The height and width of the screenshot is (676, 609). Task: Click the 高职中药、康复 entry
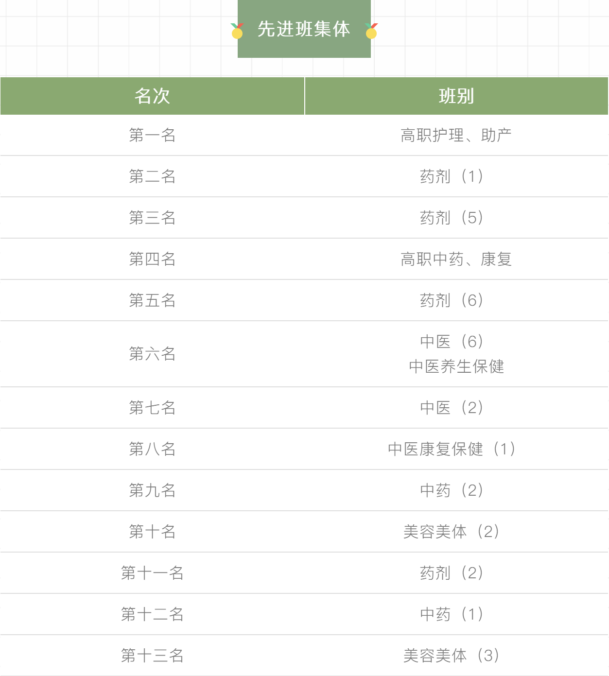456,259
